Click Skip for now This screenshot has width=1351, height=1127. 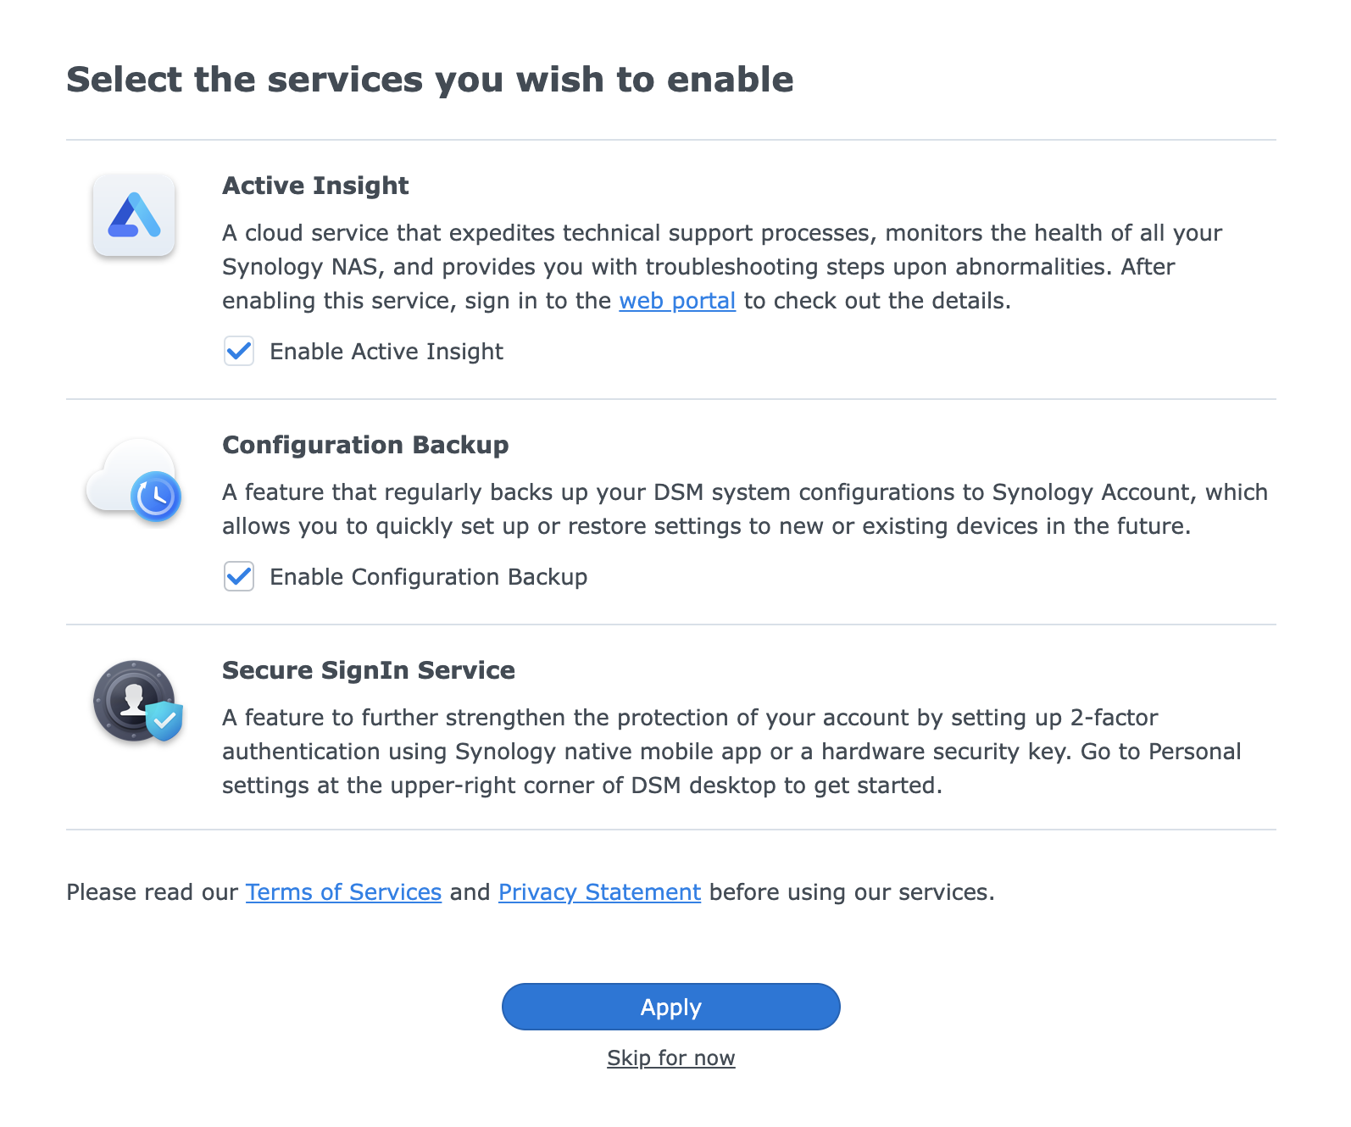(x=670, y=1057)
